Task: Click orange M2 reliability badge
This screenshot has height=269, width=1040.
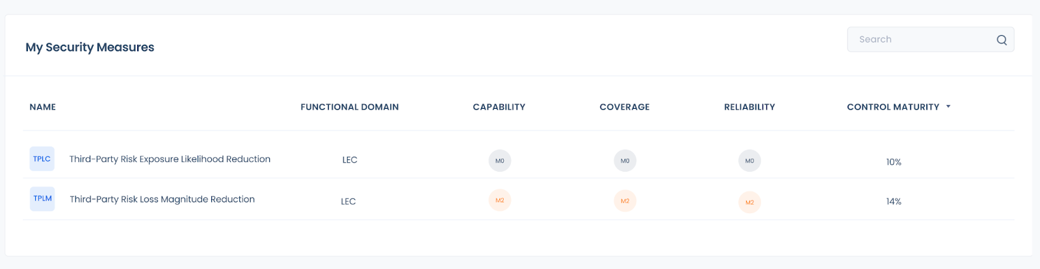Action: click(749, 202)
